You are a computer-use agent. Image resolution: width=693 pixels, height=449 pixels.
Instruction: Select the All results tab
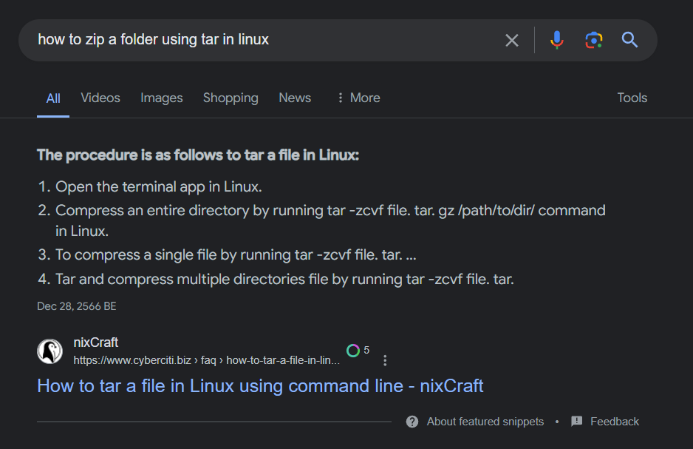[53, 98]
